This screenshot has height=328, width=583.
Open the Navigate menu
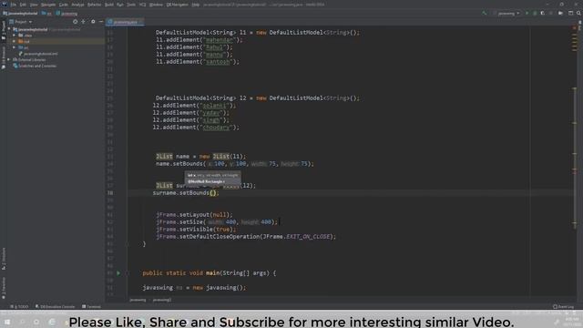point(48,5)
